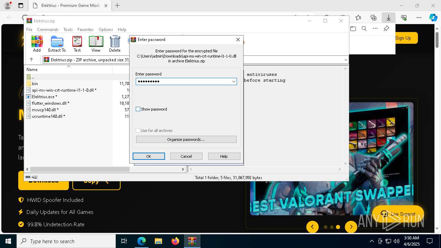
Task: Open more options in downloads panel
Action: [375, 29]
